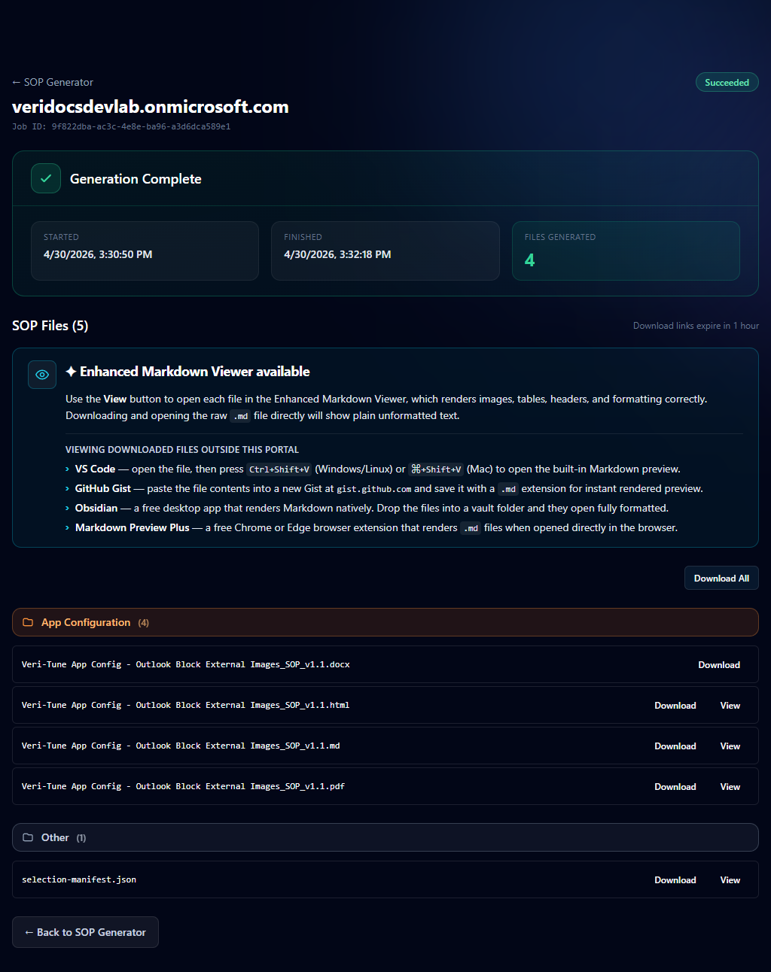Click the Ctrl+Shift+V keyboard shortcut chip
The height and width of the screenshot is (972, 771).
pos(279,469)
